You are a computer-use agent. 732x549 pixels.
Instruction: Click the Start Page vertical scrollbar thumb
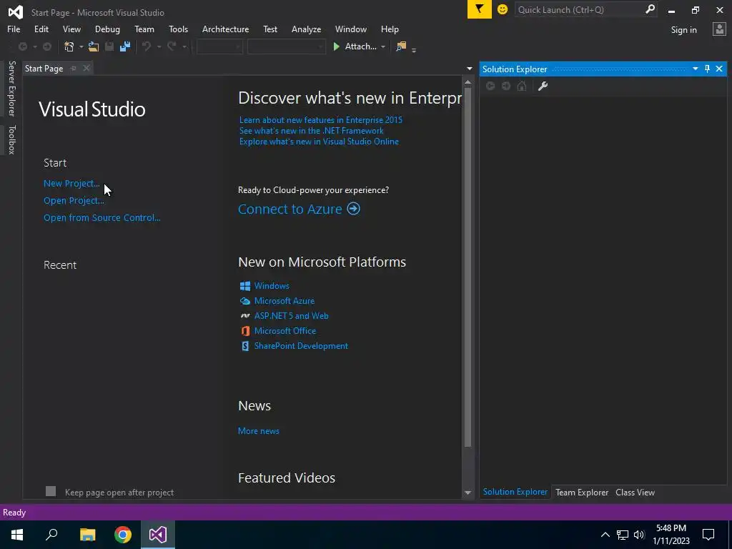click(x=468, y=267)
